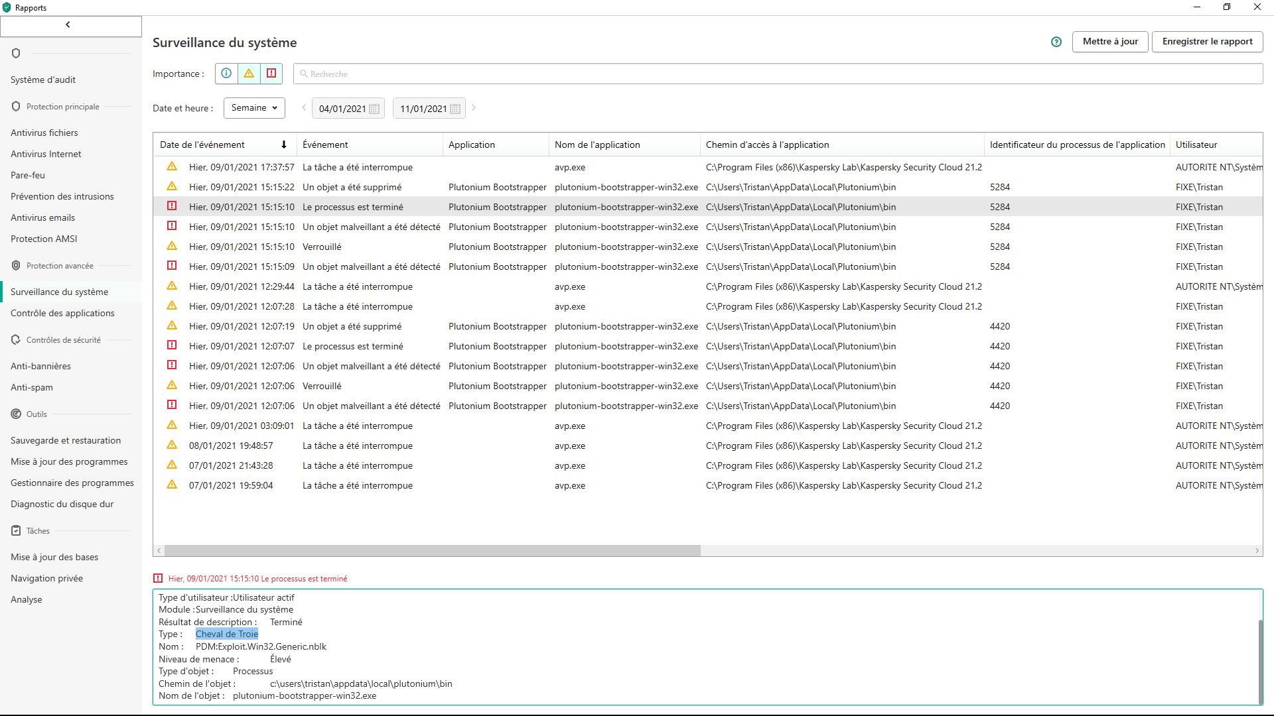Sort by Événement column header
This screenshot has width=1274, height=716.
(x=370, y=145)
